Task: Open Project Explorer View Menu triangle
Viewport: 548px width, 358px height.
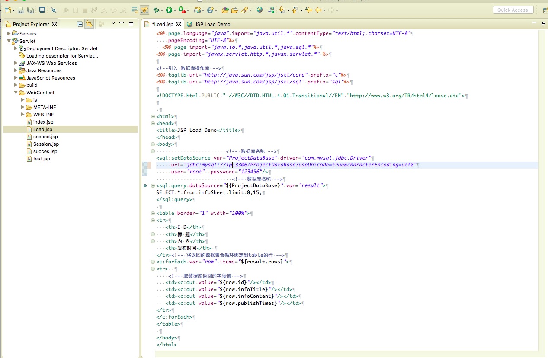Action: coord(113,23)
